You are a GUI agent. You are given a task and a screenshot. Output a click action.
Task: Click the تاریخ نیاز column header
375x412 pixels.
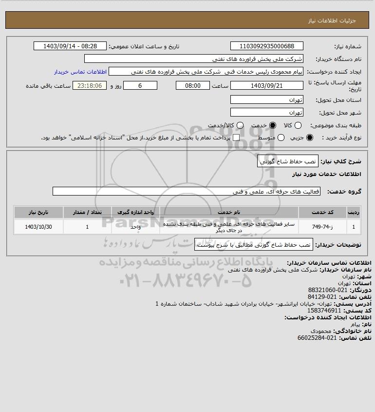38,212
